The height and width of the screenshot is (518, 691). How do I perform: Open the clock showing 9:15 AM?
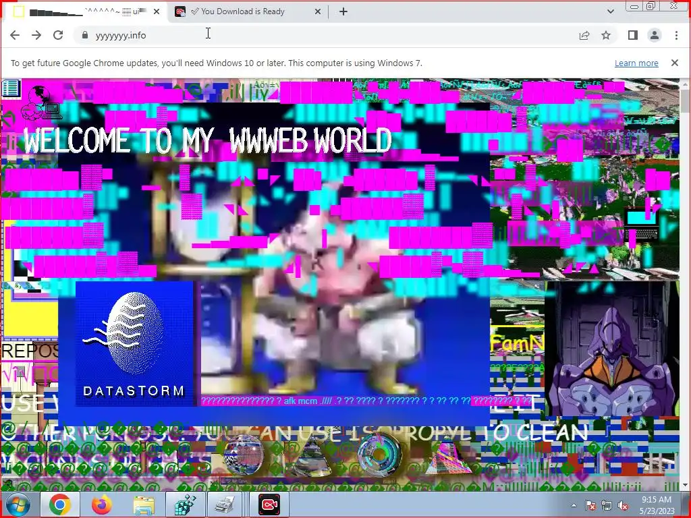[x=657, y=505]
